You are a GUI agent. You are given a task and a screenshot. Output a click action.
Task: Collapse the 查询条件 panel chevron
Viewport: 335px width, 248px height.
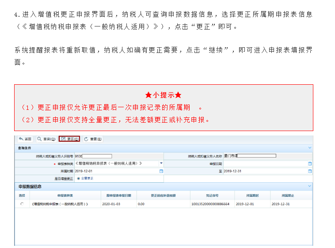point(309,147)
